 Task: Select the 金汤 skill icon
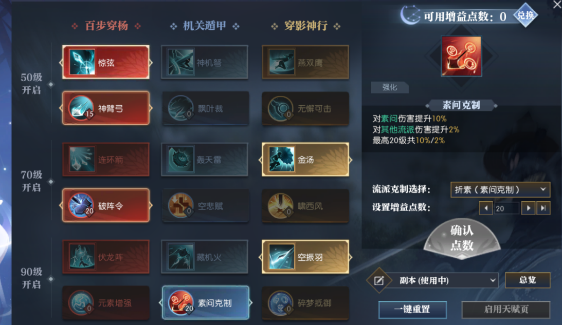281,159
